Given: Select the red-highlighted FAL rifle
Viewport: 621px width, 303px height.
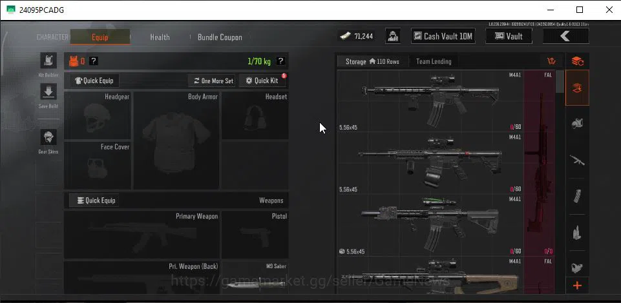Looking at the screenshot, I should (x=539, y=162).
